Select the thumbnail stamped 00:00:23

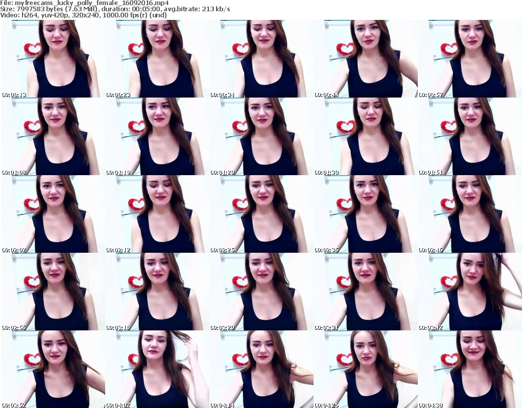coord(157,59)
